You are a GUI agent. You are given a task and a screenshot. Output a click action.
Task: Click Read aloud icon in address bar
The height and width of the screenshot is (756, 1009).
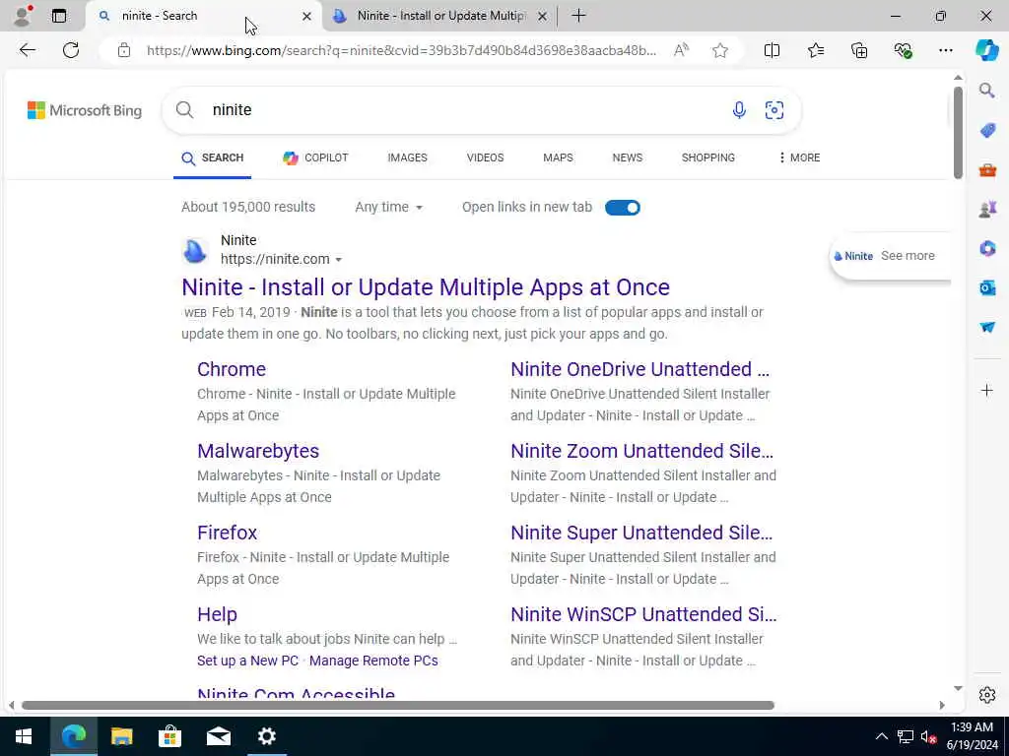[681, 50]
